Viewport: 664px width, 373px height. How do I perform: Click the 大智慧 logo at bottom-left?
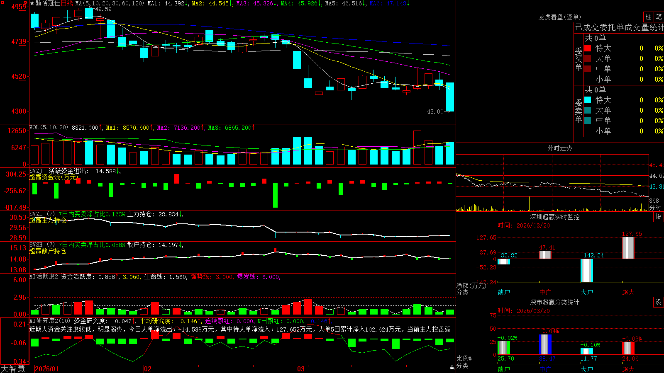pyautogui.click(x=13, y=369)
